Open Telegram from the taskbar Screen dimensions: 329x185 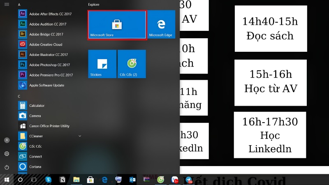coord(189,180)
